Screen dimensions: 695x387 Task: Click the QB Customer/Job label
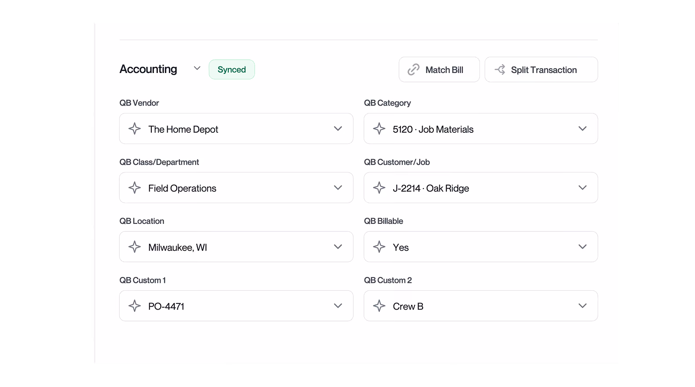click(x=397, y=162)
